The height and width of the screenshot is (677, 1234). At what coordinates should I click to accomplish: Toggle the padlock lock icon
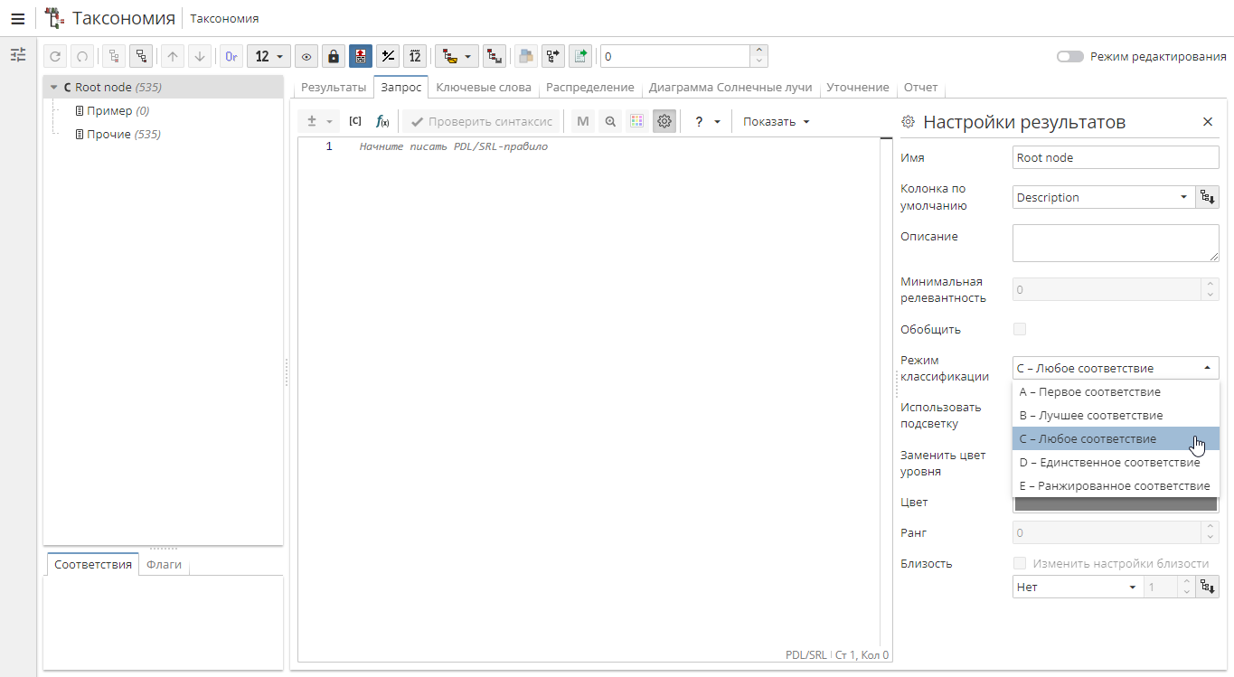[334, 56]
